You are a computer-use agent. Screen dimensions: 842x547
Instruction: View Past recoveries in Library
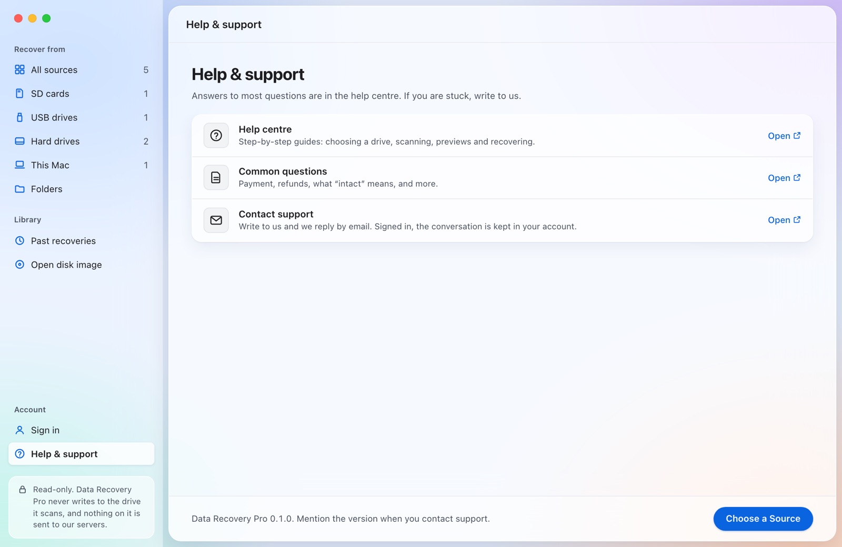pyautogui.click(x=82, y=241)
